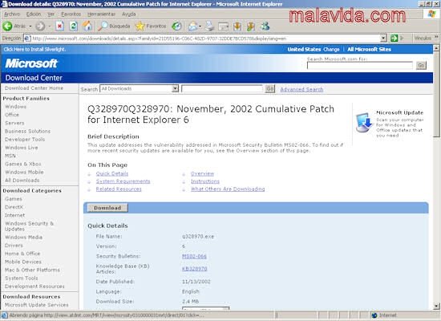This screenshot has height=321, width=441.
Task: Click the Download button
Action: 107,208
